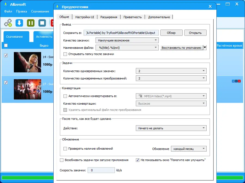
Task: Click the green download icon in Preferences titlebar
Action: tap(57, 7)
